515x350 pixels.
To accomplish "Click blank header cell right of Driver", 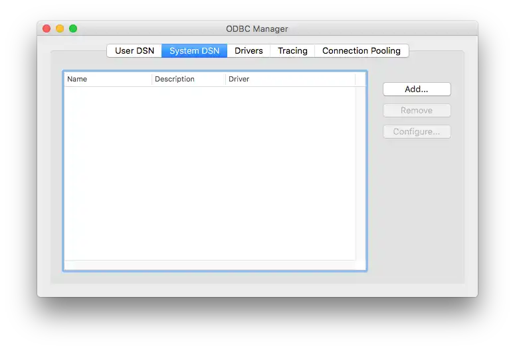I will click(x=360, y=79).
